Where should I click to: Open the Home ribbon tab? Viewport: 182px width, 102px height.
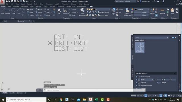(x=3, y=7)
